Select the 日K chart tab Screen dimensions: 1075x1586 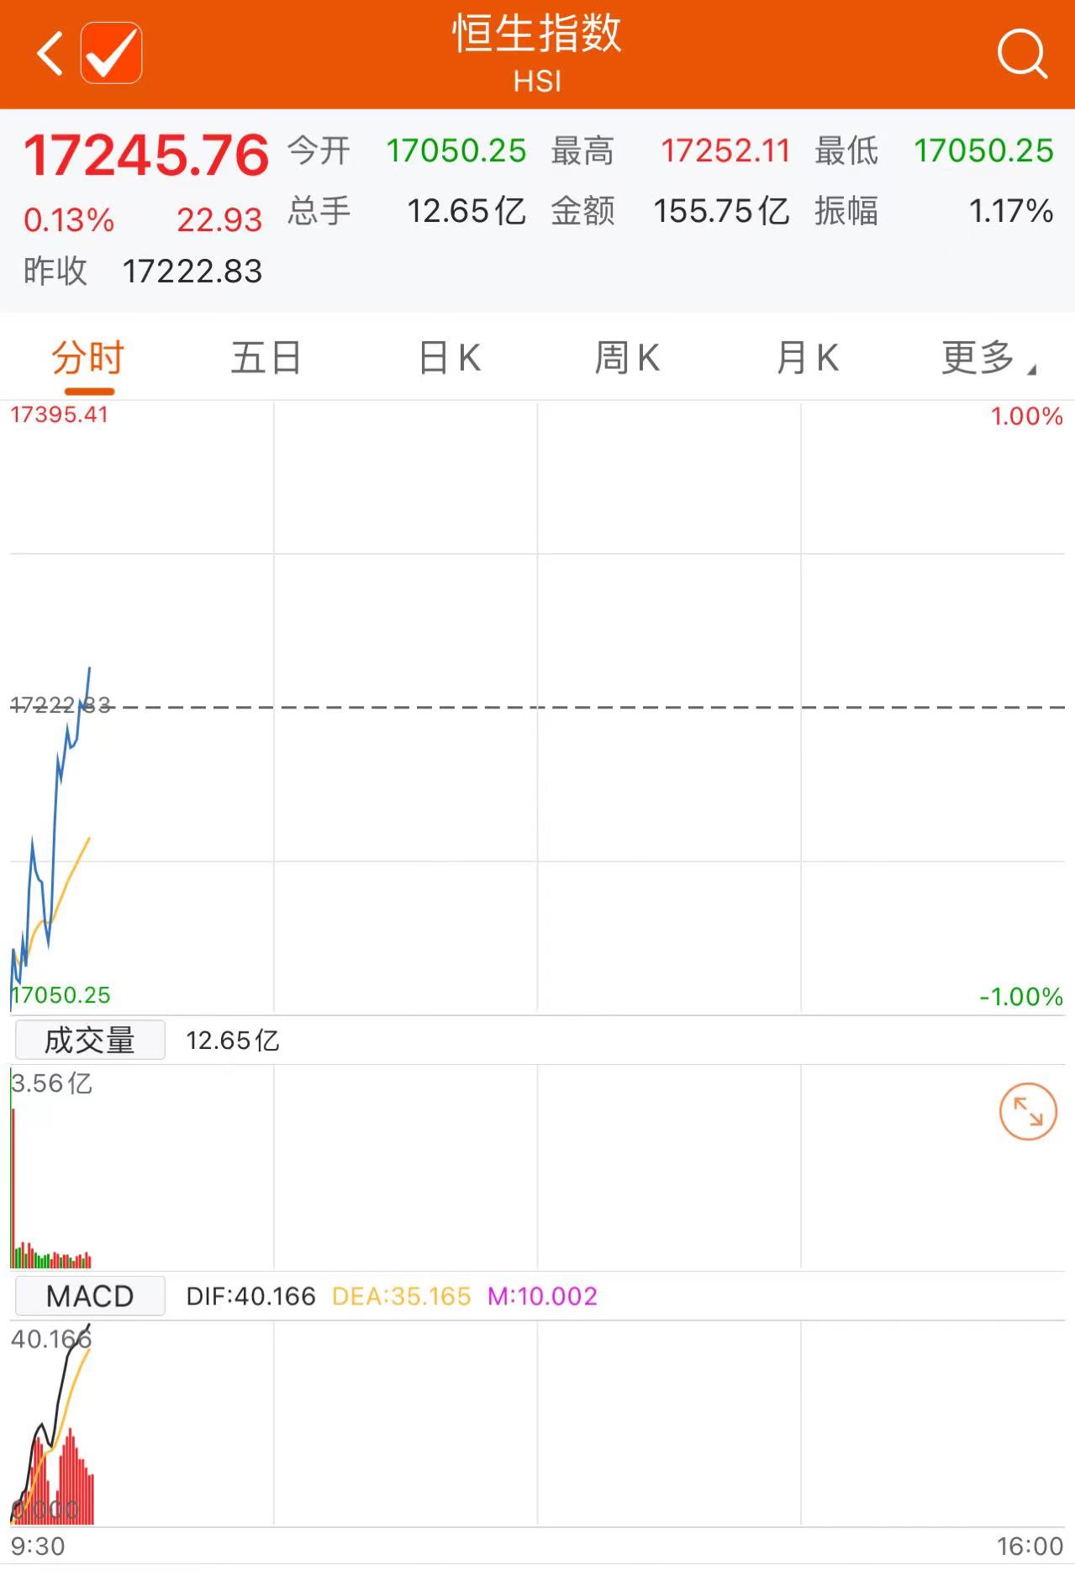click(450, 359)
